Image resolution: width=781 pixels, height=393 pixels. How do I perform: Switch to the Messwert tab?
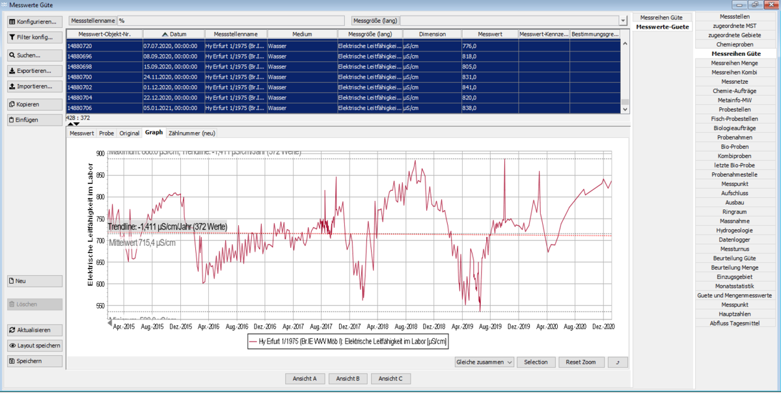(x=82, y=133)
